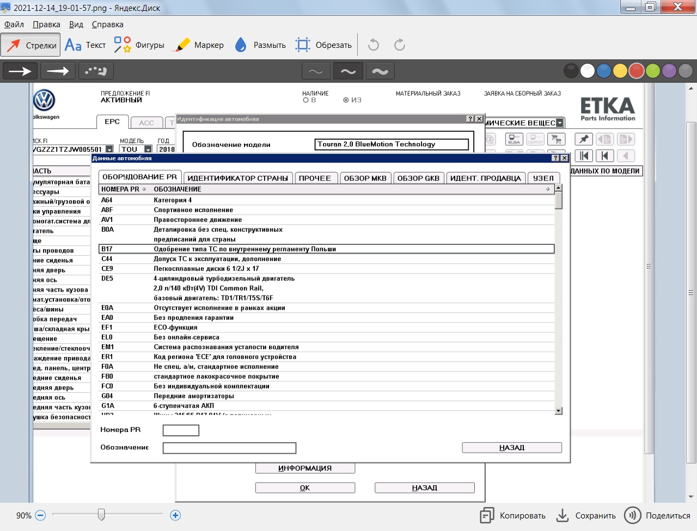Switch to ИДЕНТ. ПРОДАВЦА tab
Image resolution: width=697 pixels, height=531 pixels.
[486, 178]
